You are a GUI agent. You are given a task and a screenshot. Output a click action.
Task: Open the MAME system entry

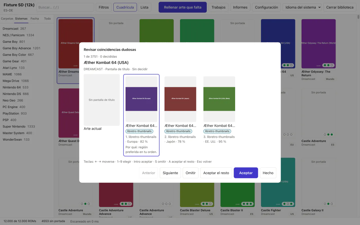click(27, 74)
